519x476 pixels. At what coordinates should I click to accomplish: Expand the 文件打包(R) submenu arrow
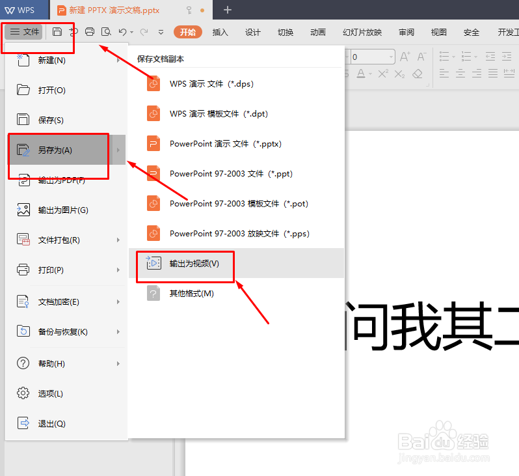pos(118,240)
